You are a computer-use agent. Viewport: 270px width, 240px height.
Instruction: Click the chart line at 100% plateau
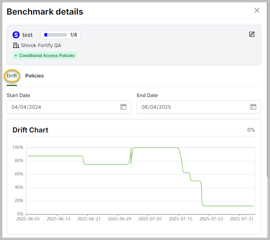[155, 148]
